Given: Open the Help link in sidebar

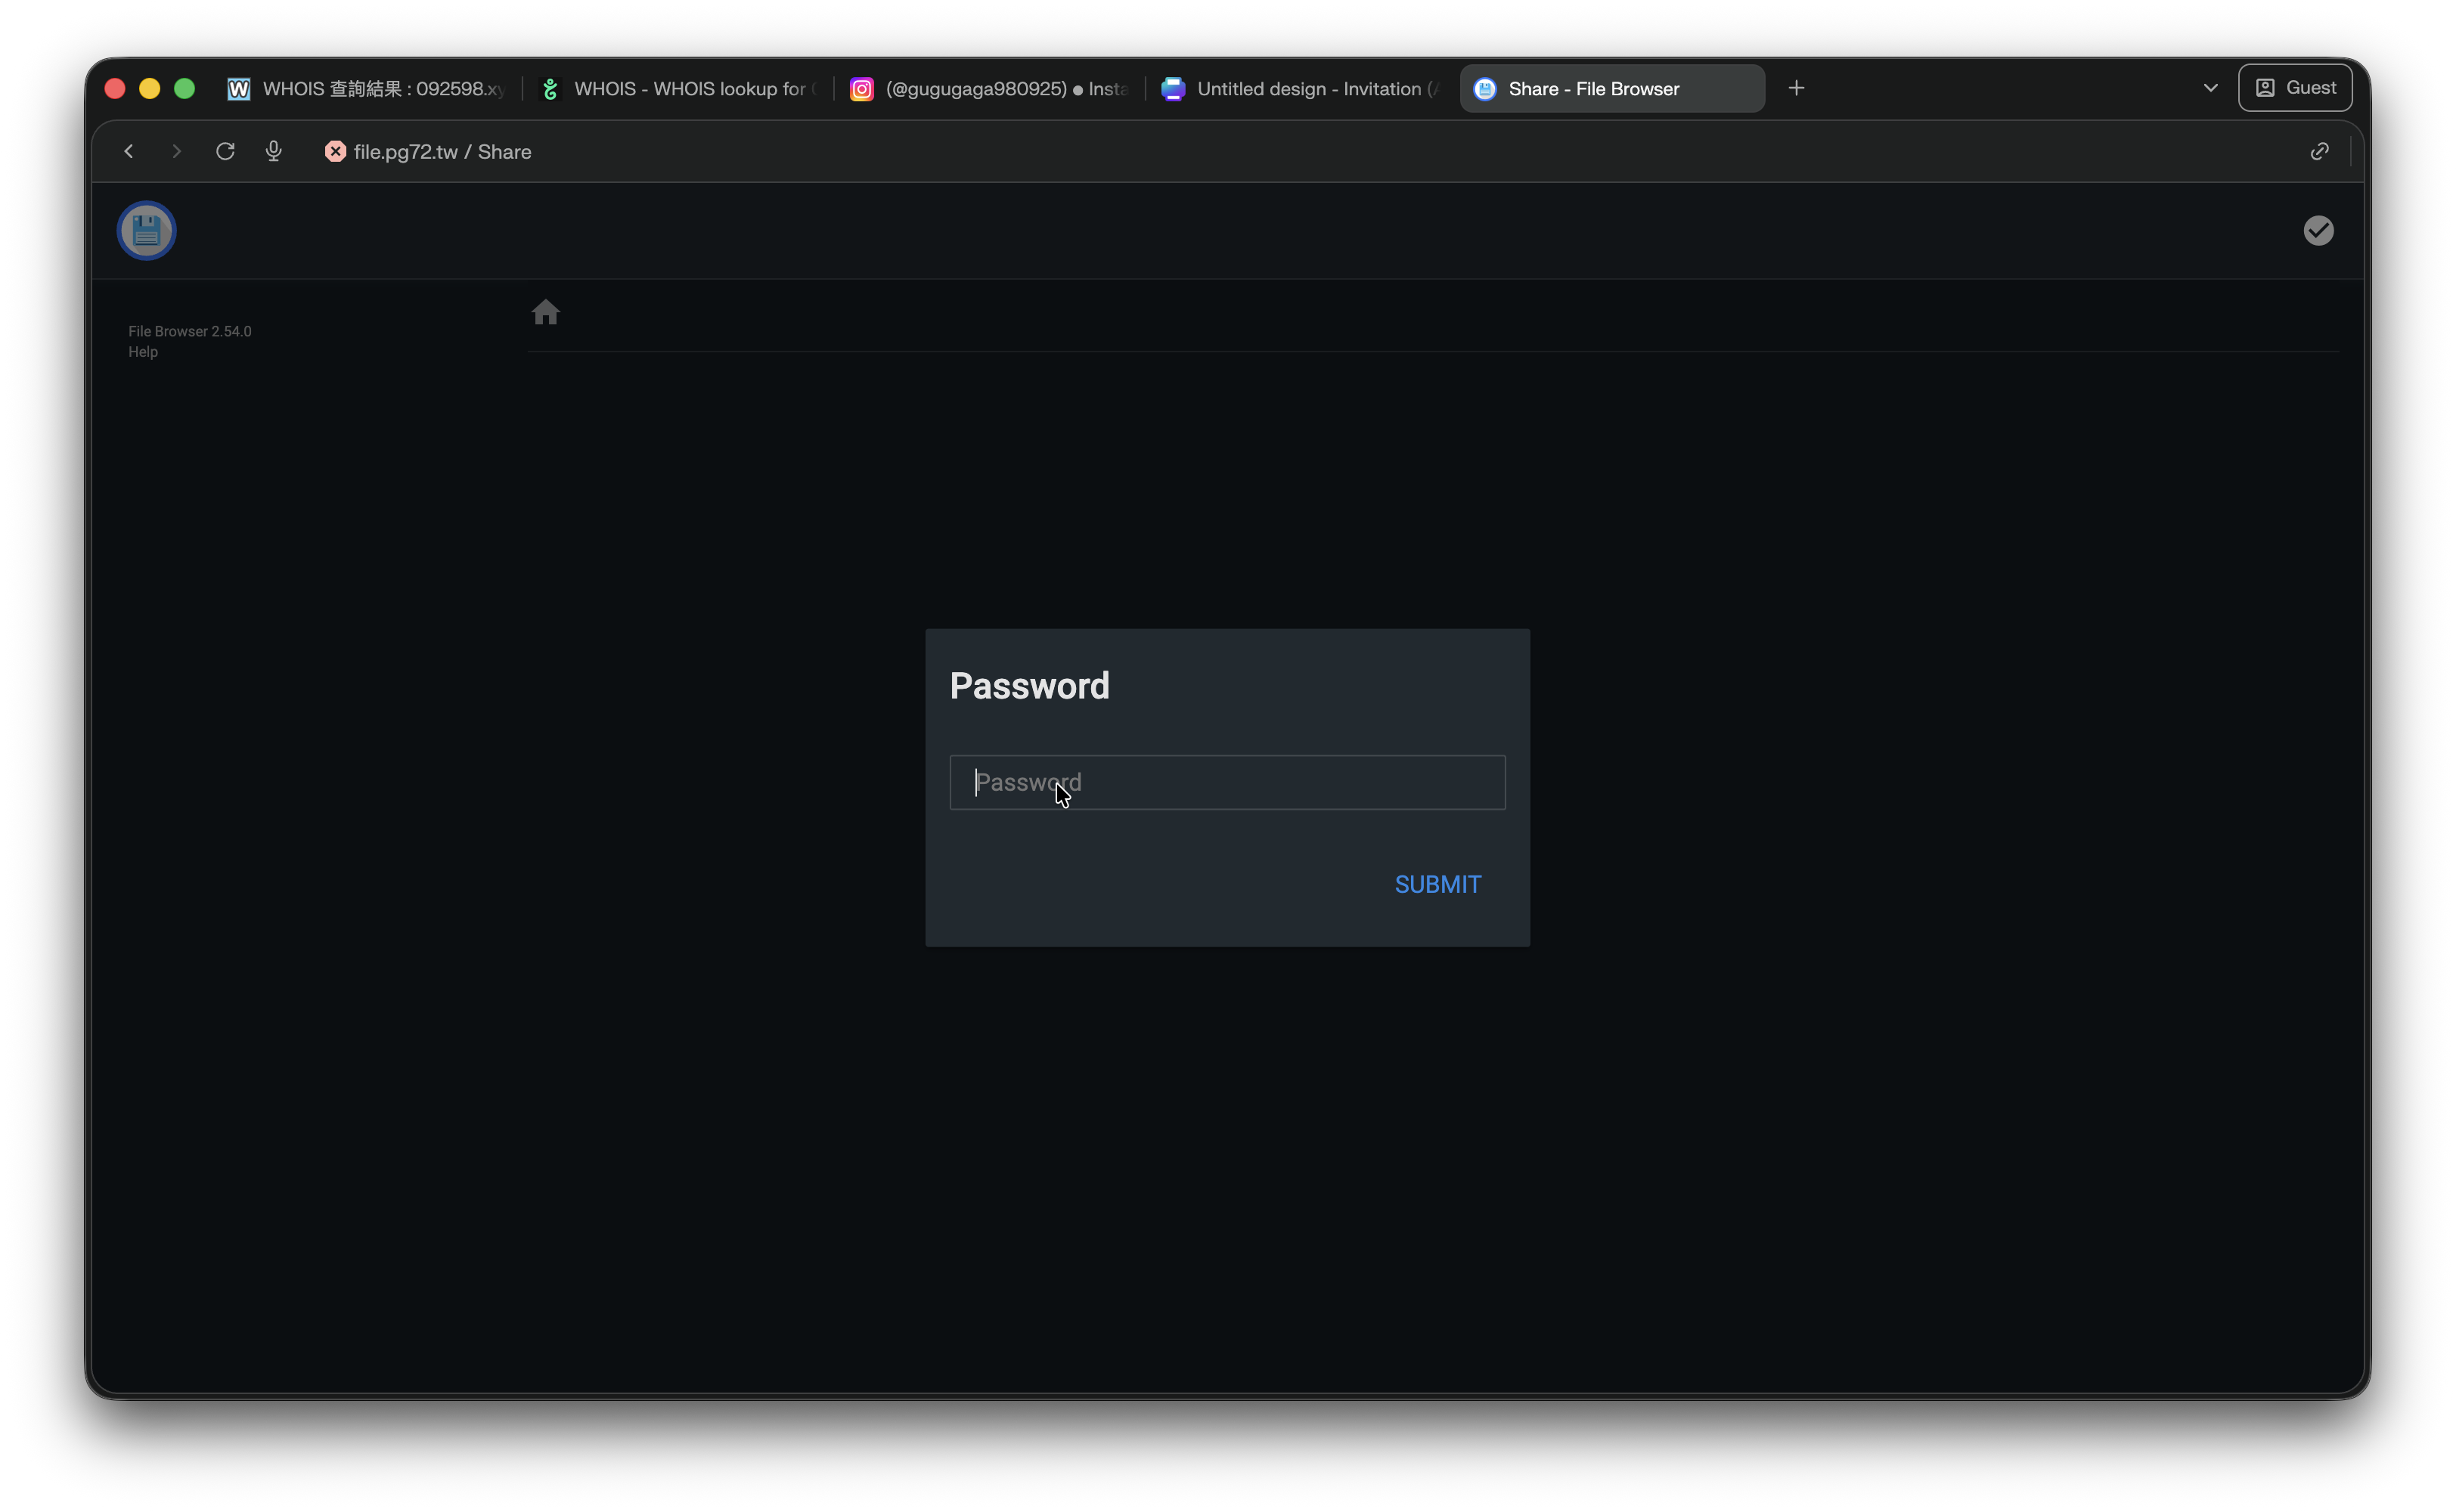Looking at the screenshot, I should click(x=143, y=352).
